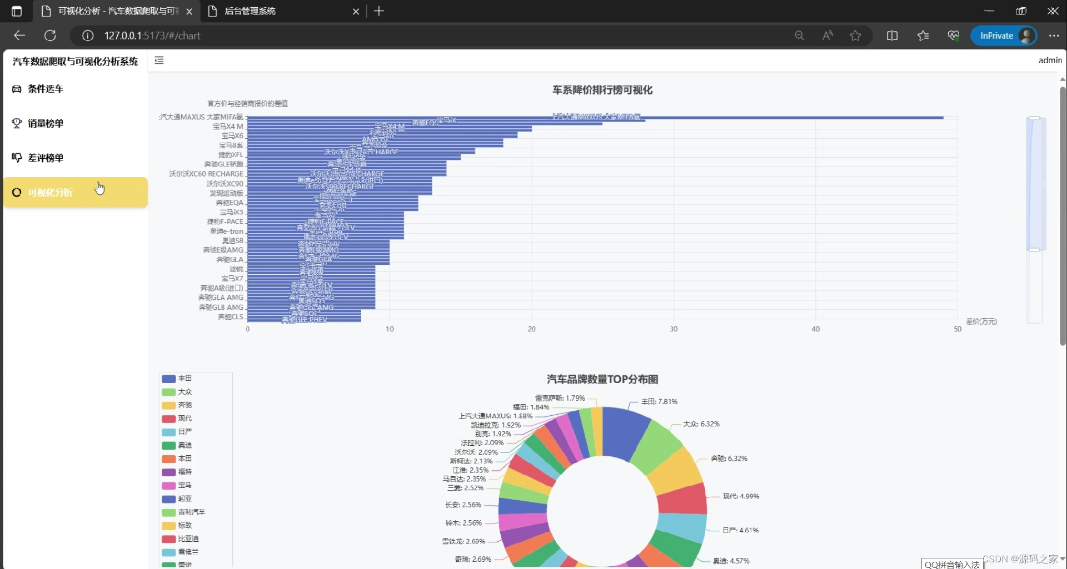1067x569 pixels.
Task: Toggle 福特 legend entry
Action: [x=177, y=472]
